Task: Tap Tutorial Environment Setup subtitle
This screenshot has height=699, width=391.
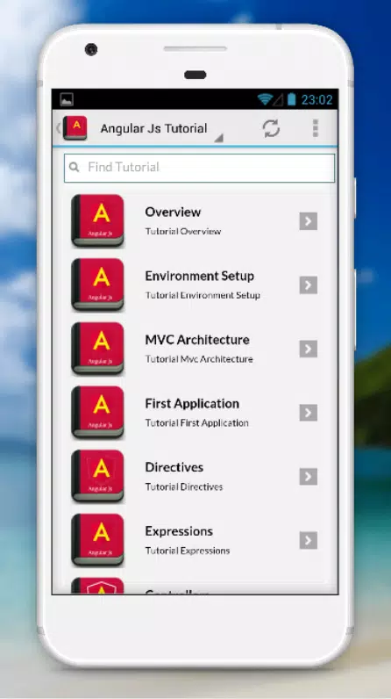Action: click(x=203, y=295)
